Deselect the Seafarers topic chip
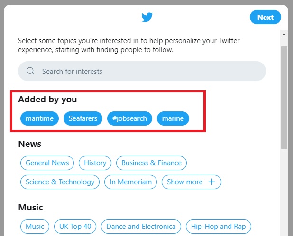The height and width of the screenshot is (236, 293). click(83, 118)
